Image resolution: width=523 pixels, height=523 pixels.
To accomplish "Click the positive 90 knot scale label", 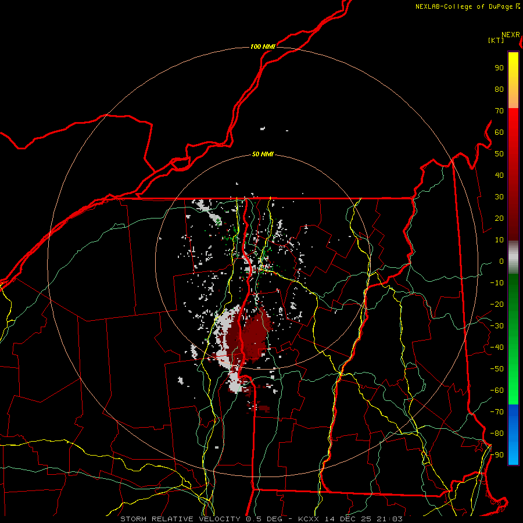I will pyautogui.click(x=499, y=68).
